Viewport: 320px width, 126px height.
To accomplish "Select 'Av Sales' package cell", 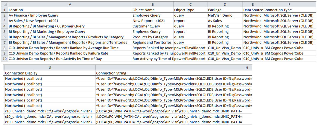I will pos(225,21).
